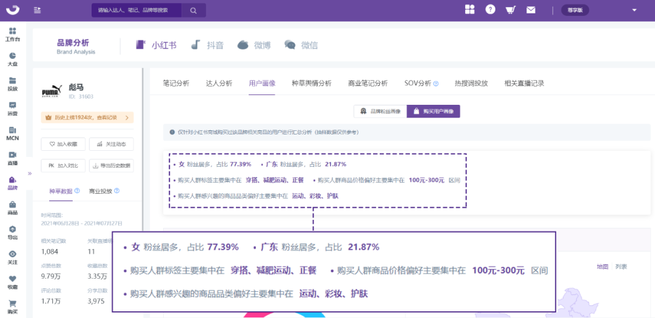This screenshot has width=655, height=318.
Task: Click the shopping cart icon in top bar
Action: 511,10
